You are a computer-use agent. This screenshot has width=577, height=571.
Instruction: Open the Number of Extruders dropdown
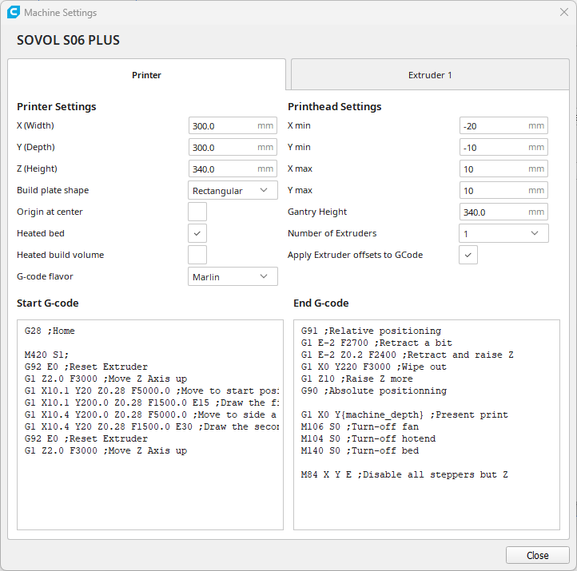pyautogui.click(x=503, y=233)
